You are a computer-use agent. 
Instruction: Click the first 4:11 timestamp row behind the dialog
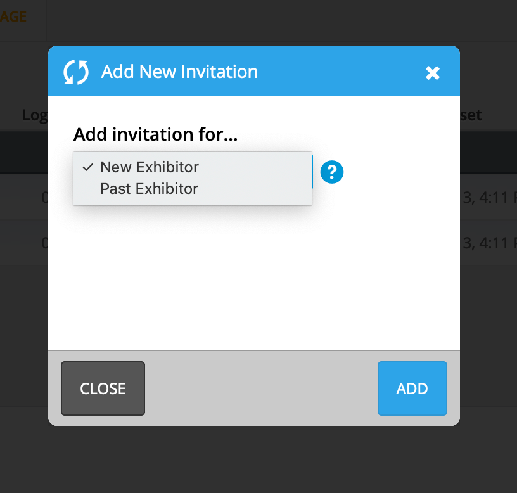488,197
